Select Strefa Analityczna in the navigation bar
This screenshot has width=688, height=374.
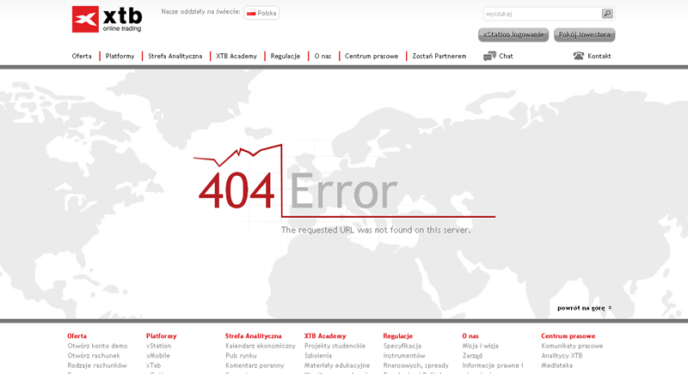(175, 57)
